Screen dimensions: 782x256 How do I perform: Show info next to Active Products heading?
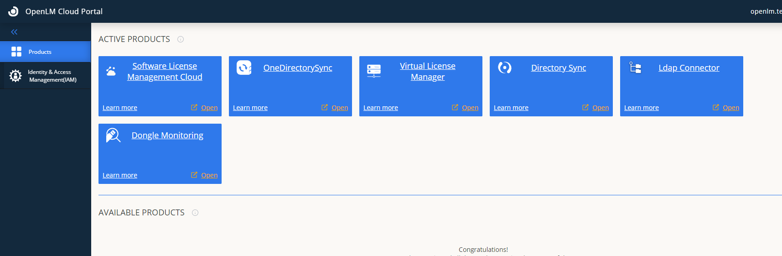pos(181,39)
